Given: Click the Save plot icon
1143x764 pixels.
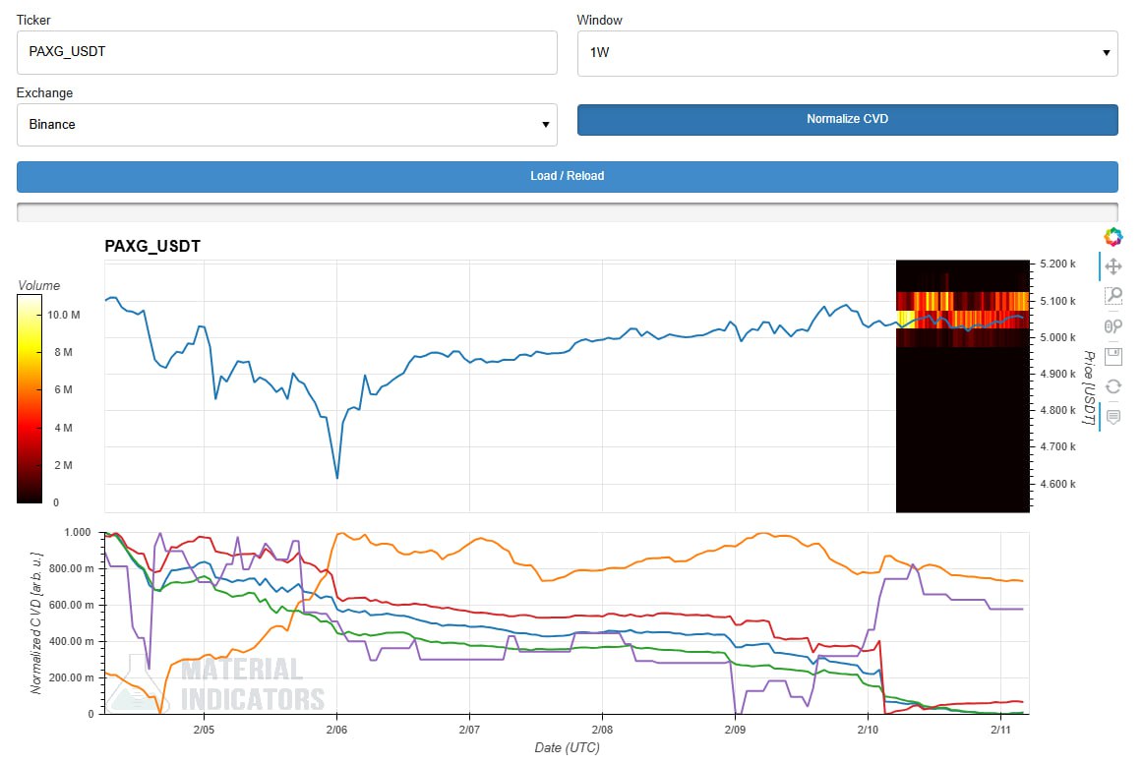Looking at the screenshot, I should tap(1113, 356).
